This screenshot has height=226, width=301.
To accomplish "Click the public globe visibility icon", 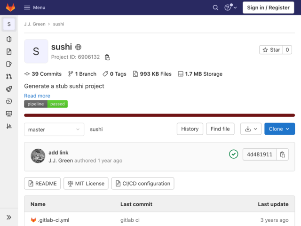I will tap(78, 47).
